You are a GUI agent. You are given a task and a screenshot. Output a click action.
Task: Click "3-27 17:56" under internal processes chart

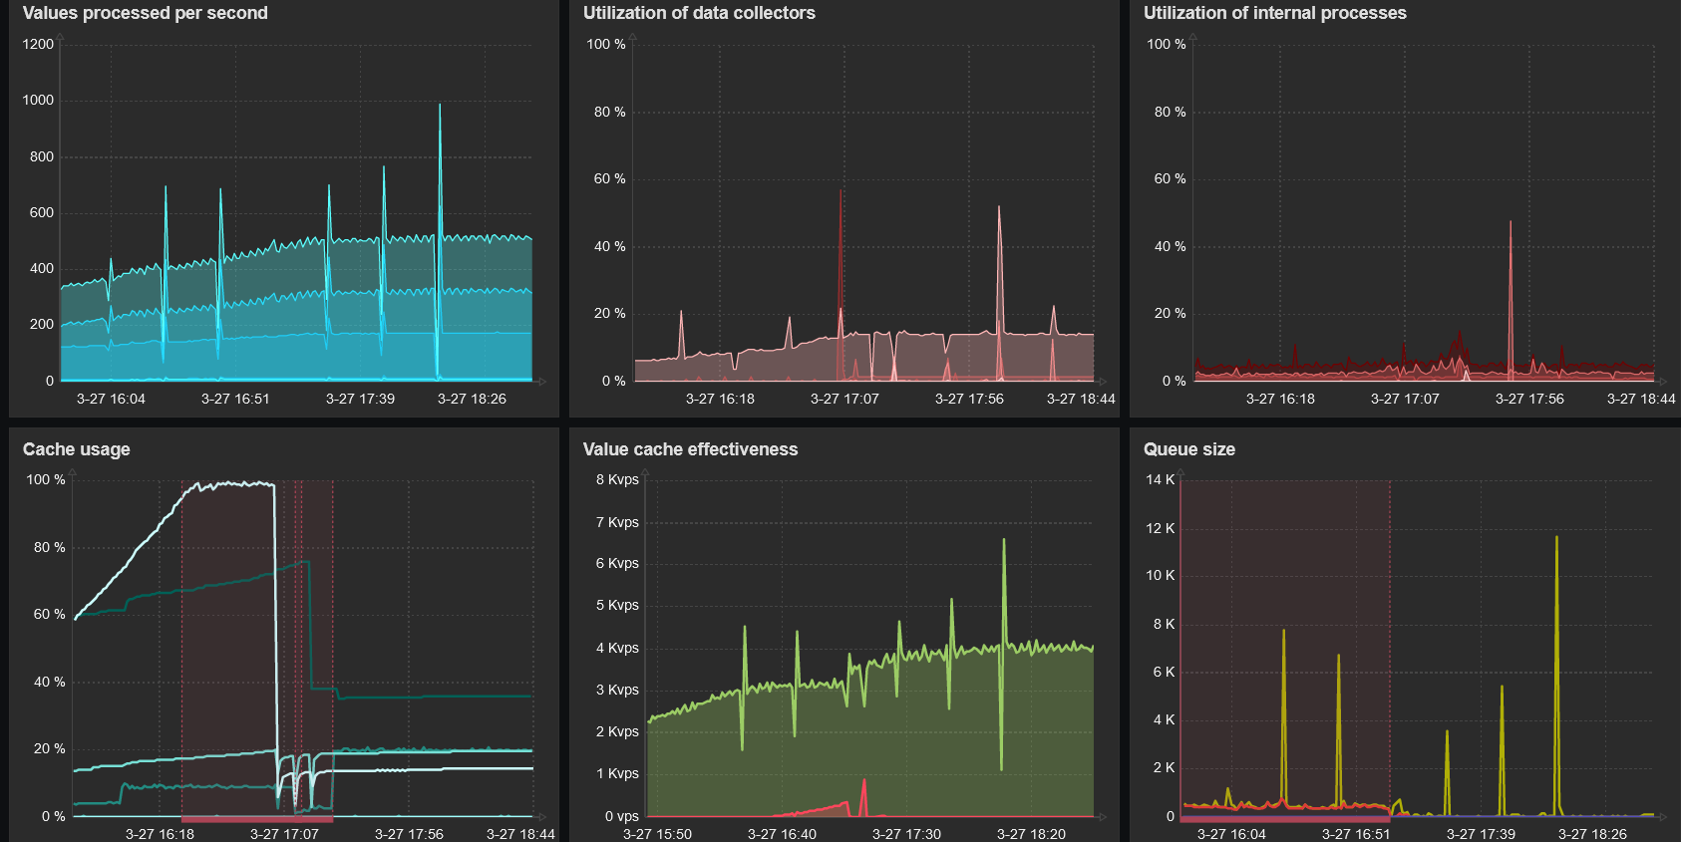[1529, 399]
